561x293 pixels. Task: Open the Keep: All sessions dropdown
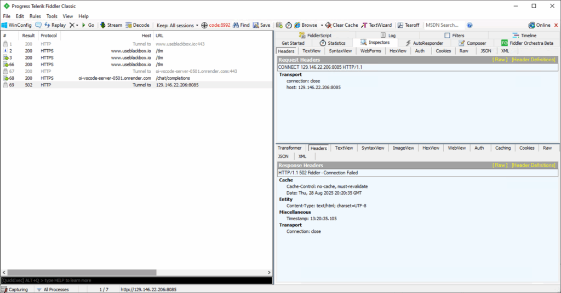[x=177, y=25]
